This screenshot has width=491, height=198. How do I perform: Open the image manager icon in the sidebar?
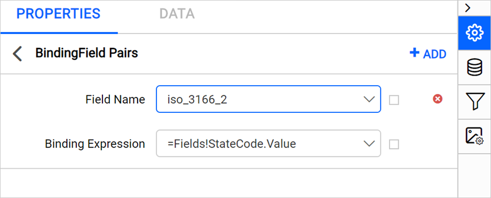pyautogui.click(x=474, y=136)
